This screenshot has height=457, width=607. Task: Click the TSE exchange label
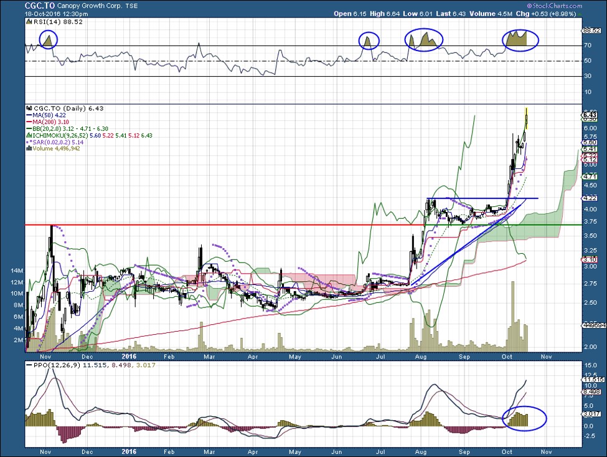[131, 6]
